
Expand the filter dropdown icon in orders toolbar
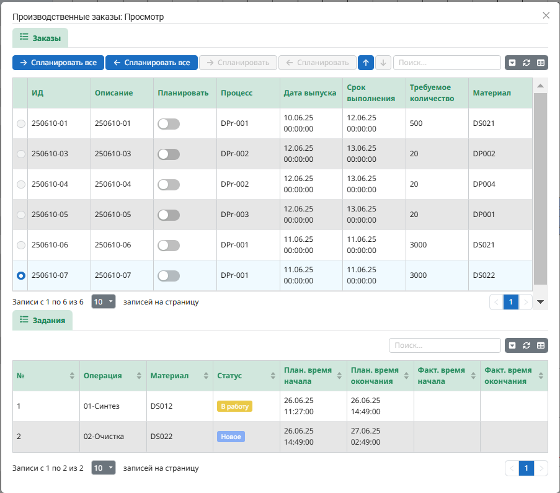(x=512, y=63)
